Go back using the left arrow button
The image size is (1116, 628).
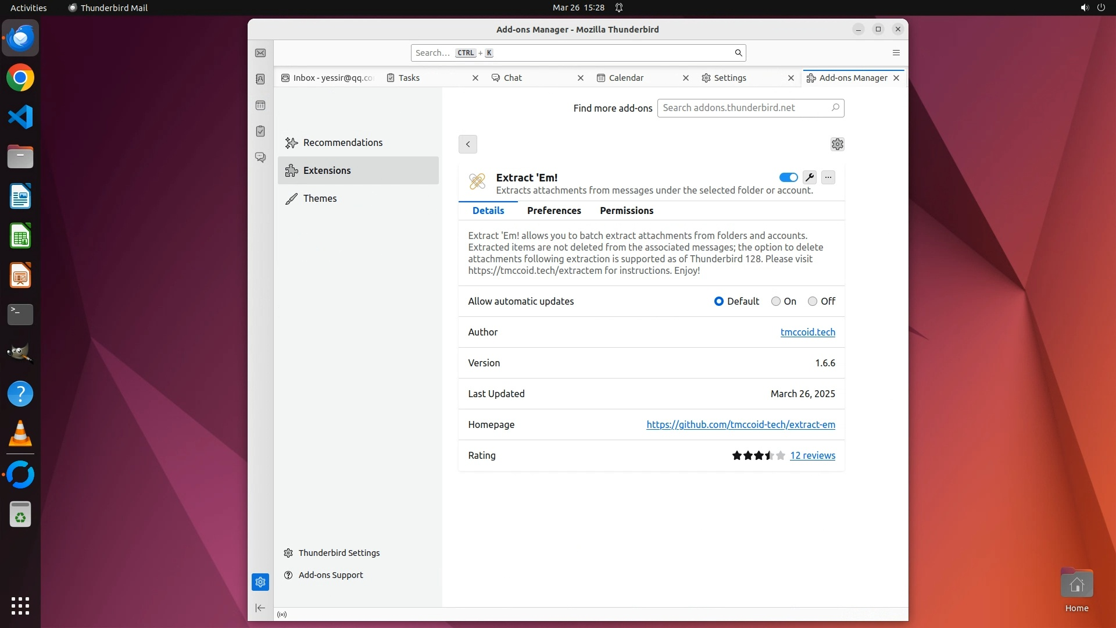click(468, 144)
